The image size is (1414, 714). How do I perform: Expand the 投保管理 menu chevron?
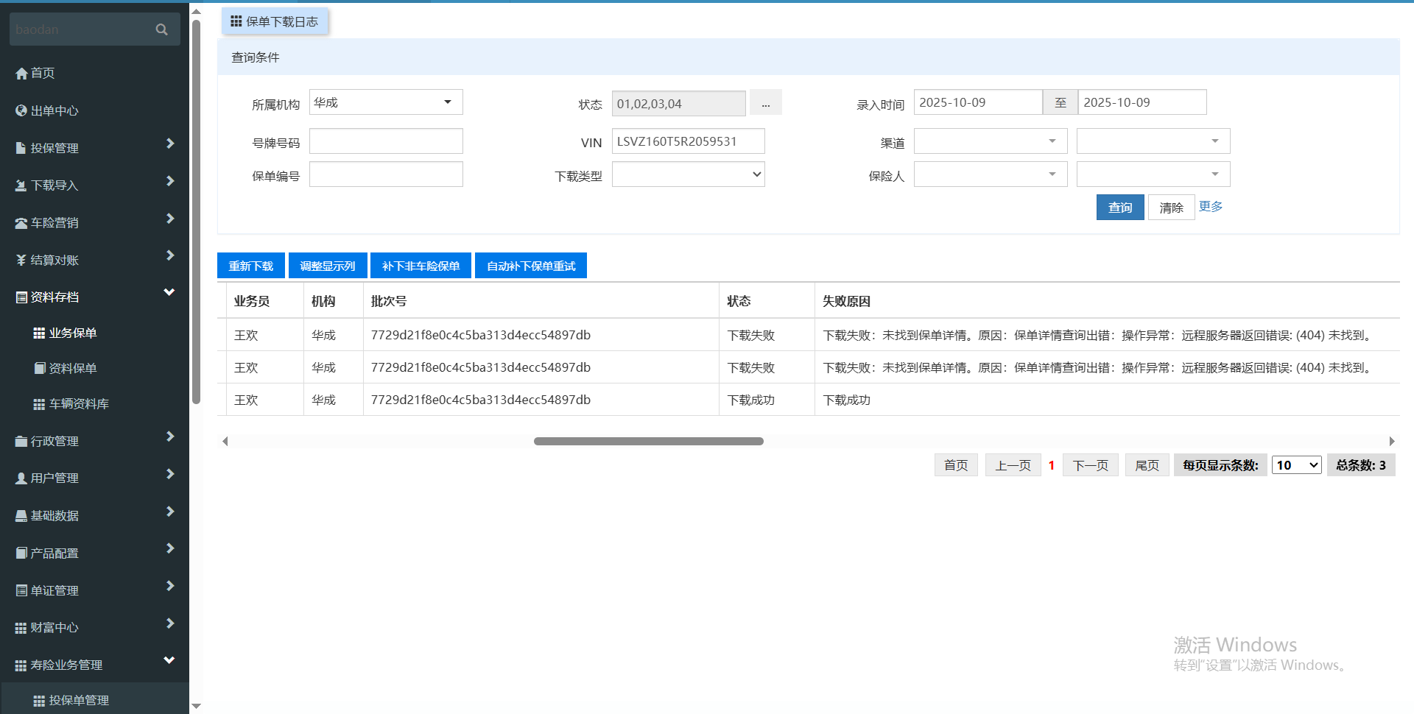pos(170,144)
